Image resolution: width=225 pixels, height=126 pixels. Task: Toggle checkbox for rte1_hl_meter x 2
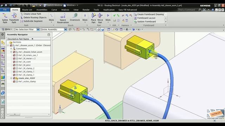click(x=14, y=58)
